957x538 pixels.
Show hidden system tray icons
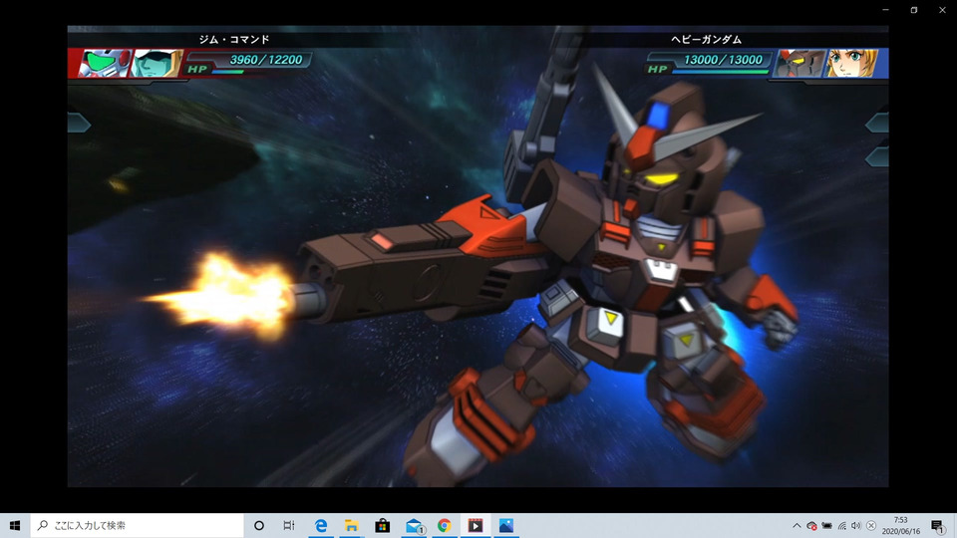point(797,526)
